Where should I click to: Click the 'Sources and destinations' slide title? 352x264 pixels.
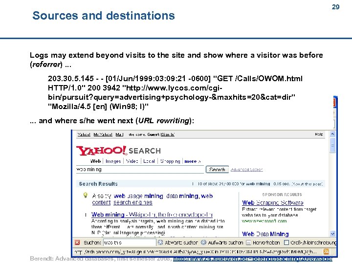point(104,16)
